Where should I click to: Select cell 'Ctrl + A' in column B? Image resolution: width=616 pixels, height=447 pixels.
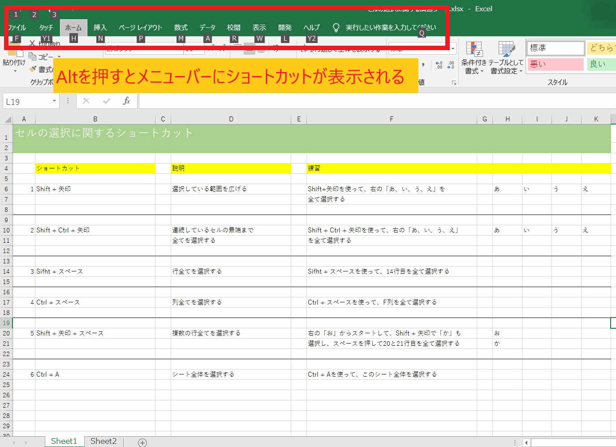click(95, 374)
